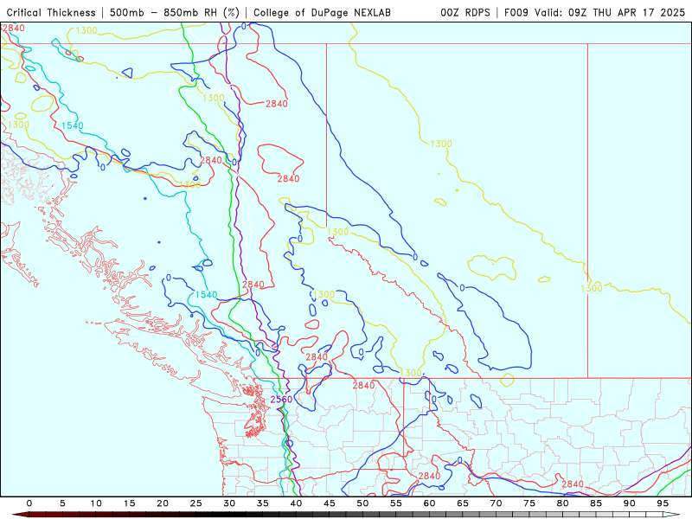The width and height of the screenshot is (692, 519).
Task: Click the '85' tick label on the color scale
Action: tap(596, 503)
